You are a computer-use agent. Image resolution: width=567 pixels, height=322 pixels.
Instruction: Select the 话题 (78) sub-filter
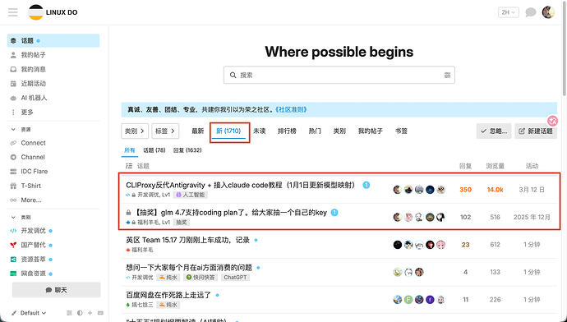154,150
